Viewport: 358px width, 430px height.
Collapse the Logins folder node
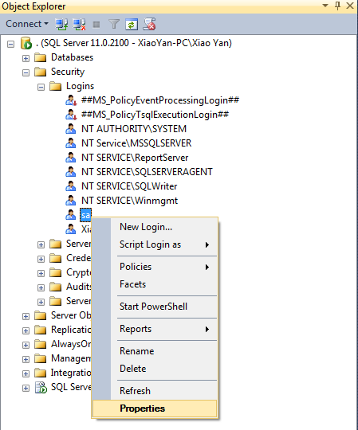coord(41,88)
